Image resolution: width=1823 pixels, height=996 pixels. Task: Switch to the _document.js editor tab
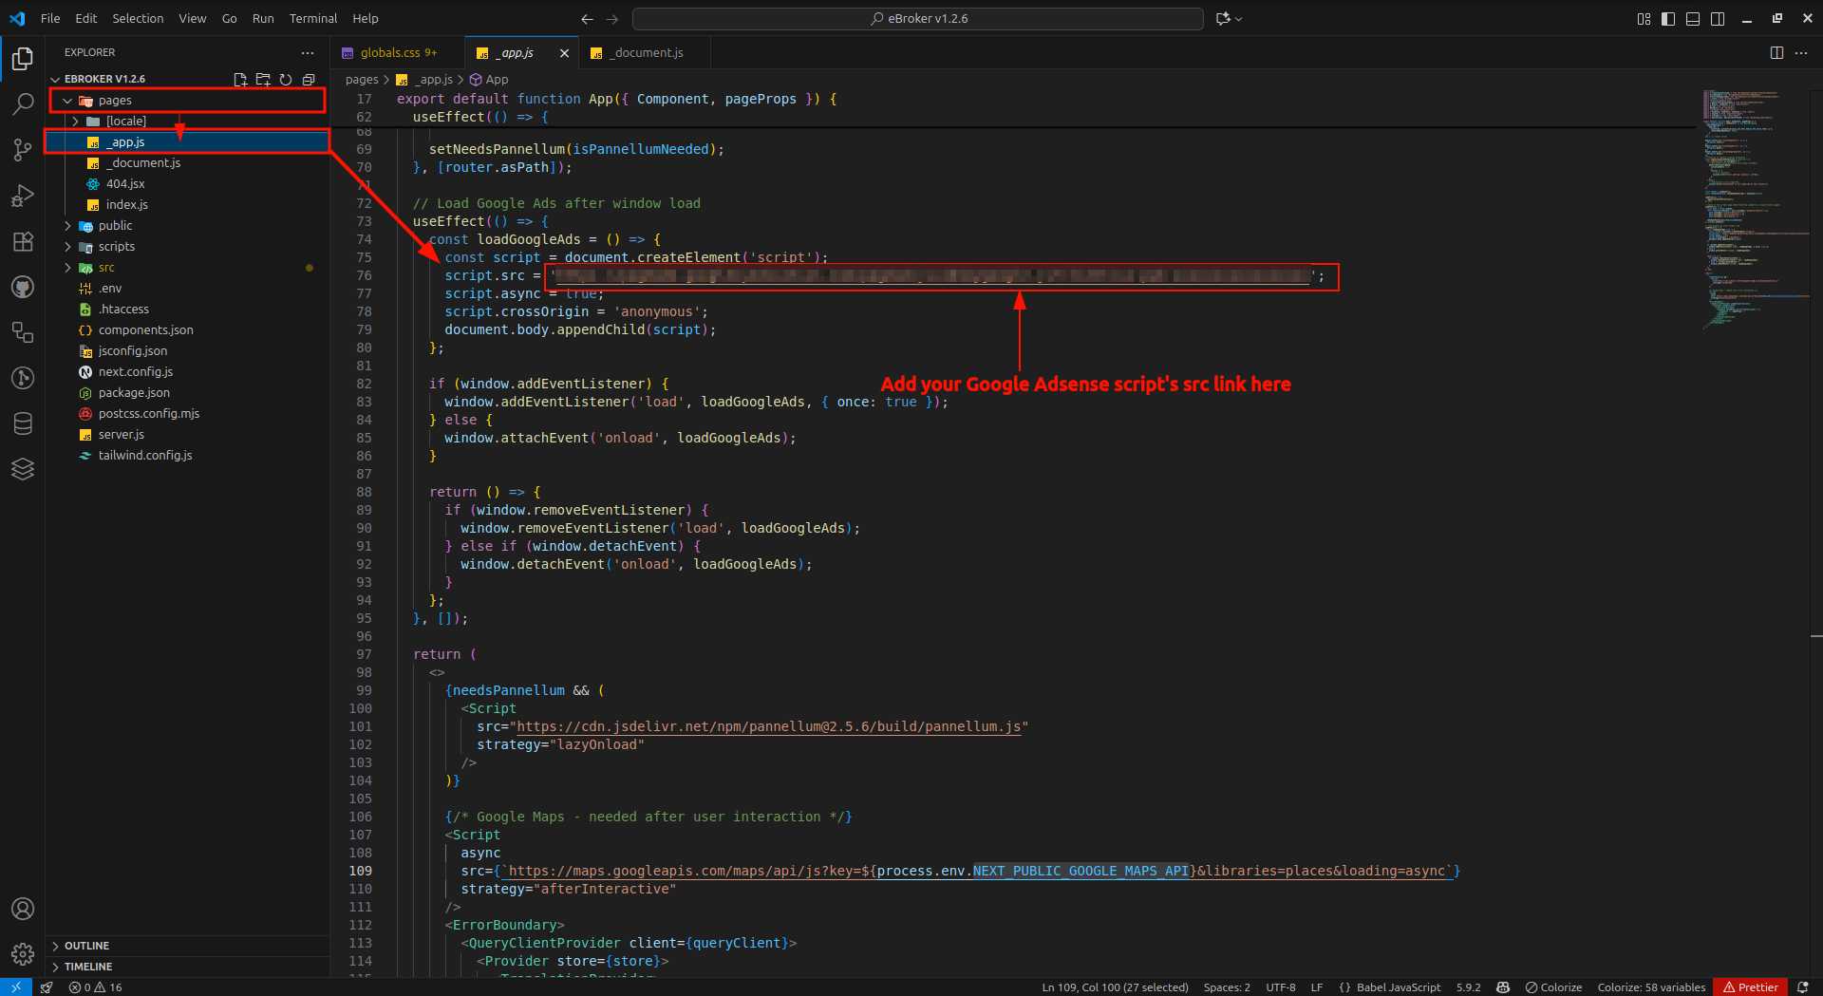pos(647,53)
